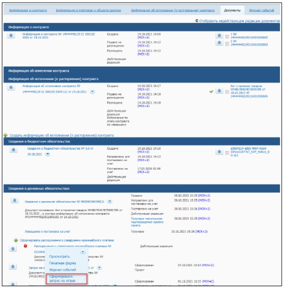Click green plus icon for creating execution information
Screen dimensions: 283x287
pos(5,135)
